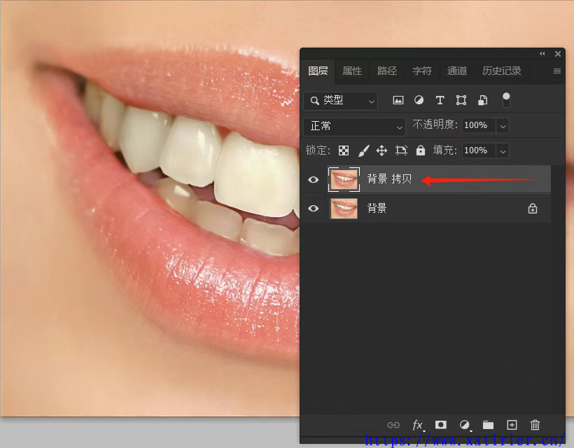
Task: Select the 背景 layer thumbnail
Action: [344, 208]
